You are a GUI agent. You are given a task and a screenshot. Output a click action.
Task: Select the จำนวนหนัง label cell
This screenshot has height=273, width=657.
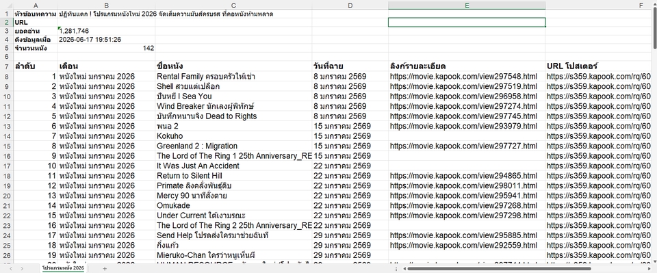pyautogui.click(x=36, y=48)
